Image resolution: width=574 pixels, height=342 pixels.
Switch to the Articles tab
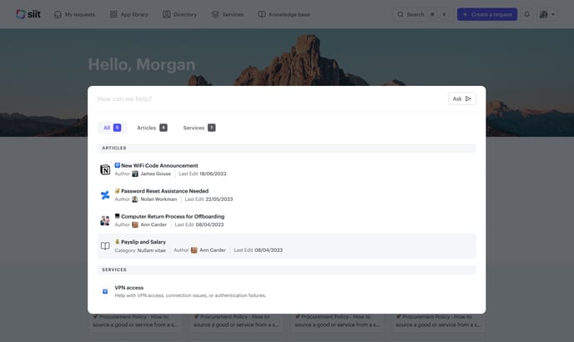152,128
